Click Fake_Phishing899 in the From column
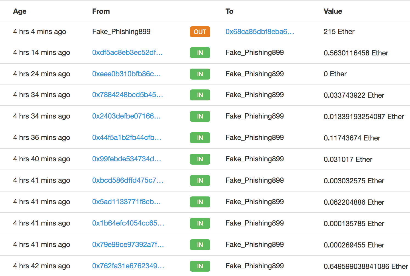Image resolution: width=410 pixels, height=276 pixels. coord(121,32)
